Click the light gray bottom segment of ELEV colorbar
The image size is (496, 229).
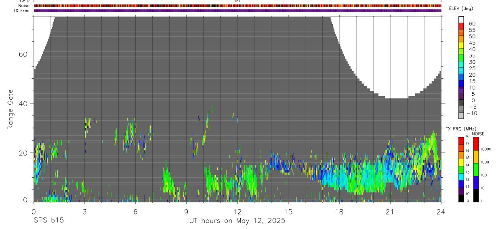click(461, 116)
